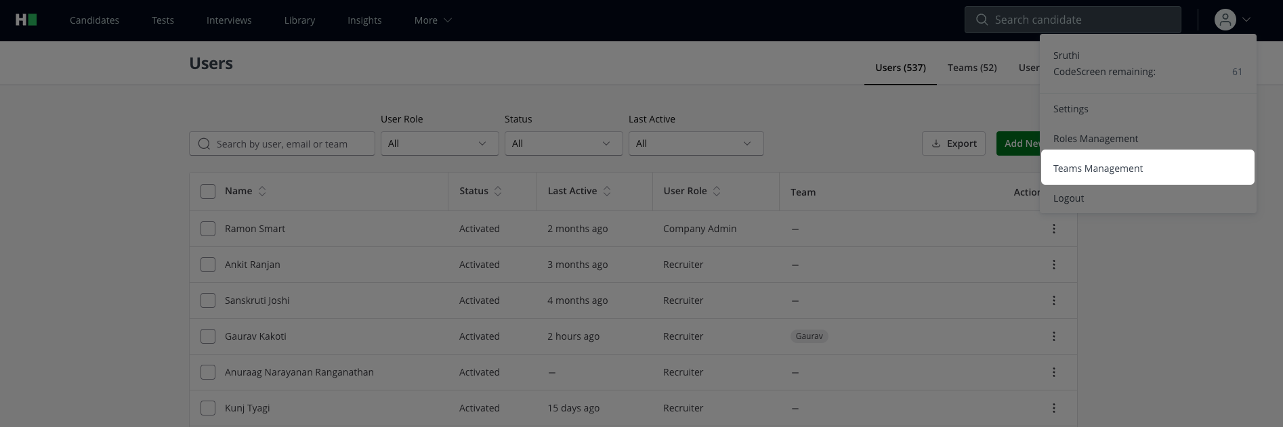Open actions menu for Ankit Ranjan
This screenshot has height=427, width=1283.
pos(1053,265)
